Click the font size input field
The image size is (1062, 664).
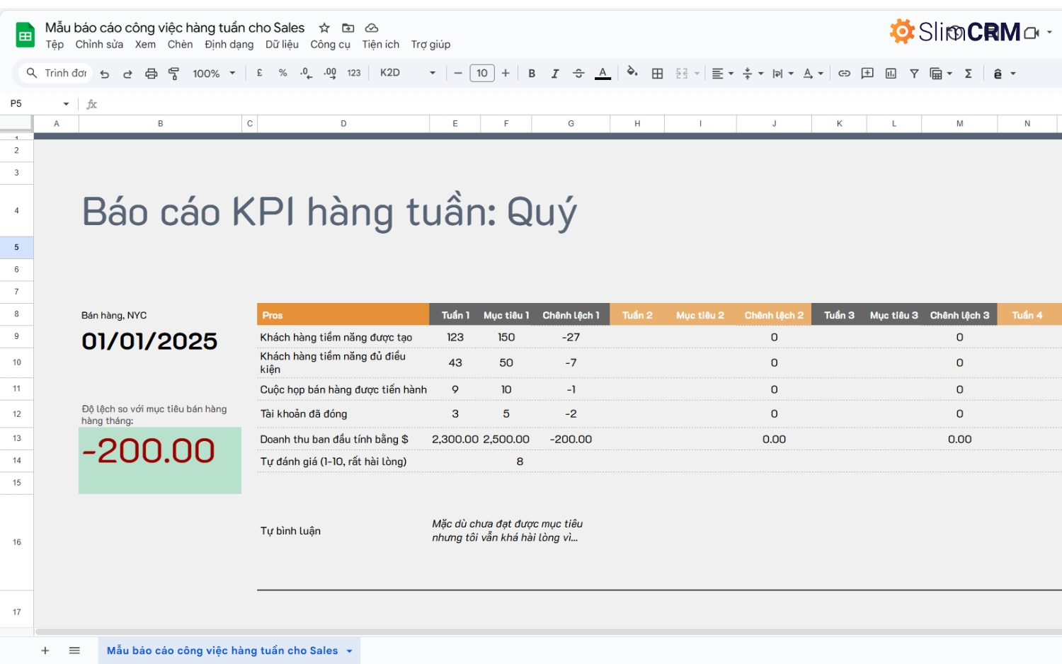(482, 73)
